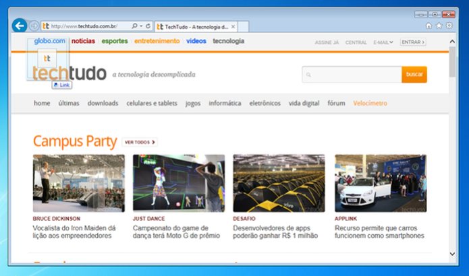Open the informática navigation item
Image resolution: width=469 pixels, height=276 pixels.
coord(225,103)
